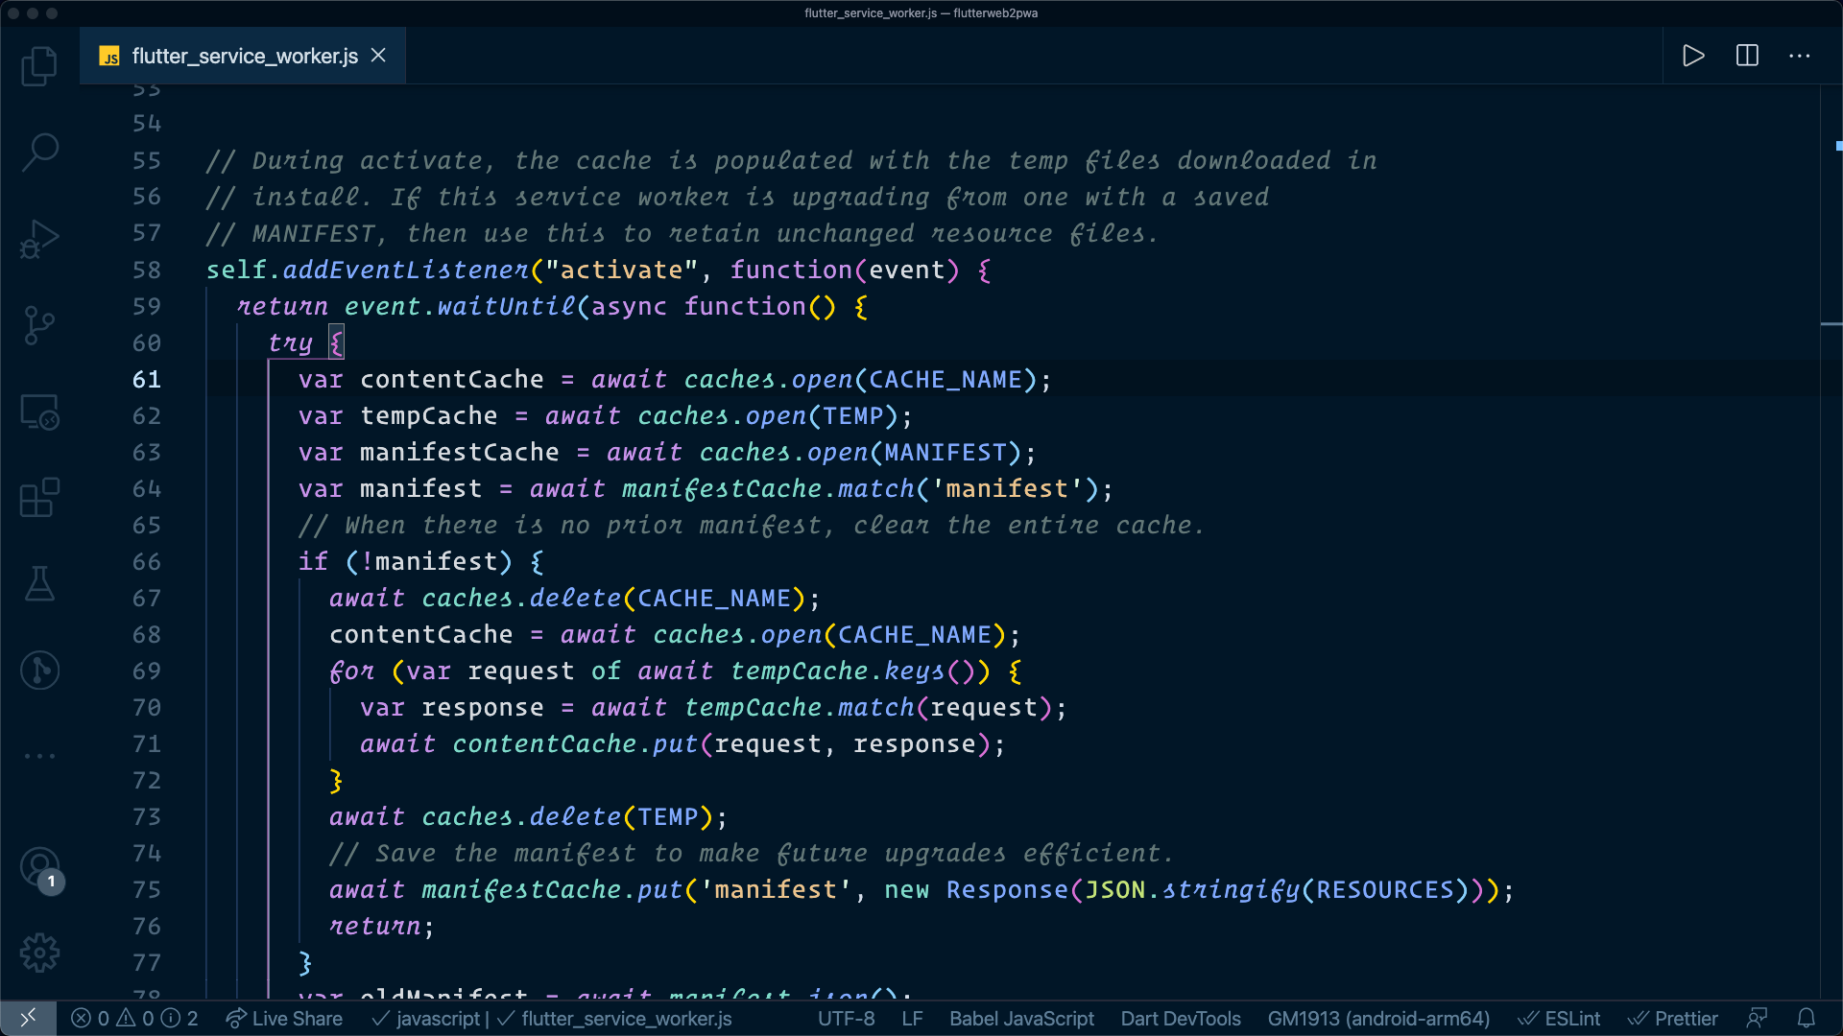
Task: Open the Source Control view
Action: [39, 325]
